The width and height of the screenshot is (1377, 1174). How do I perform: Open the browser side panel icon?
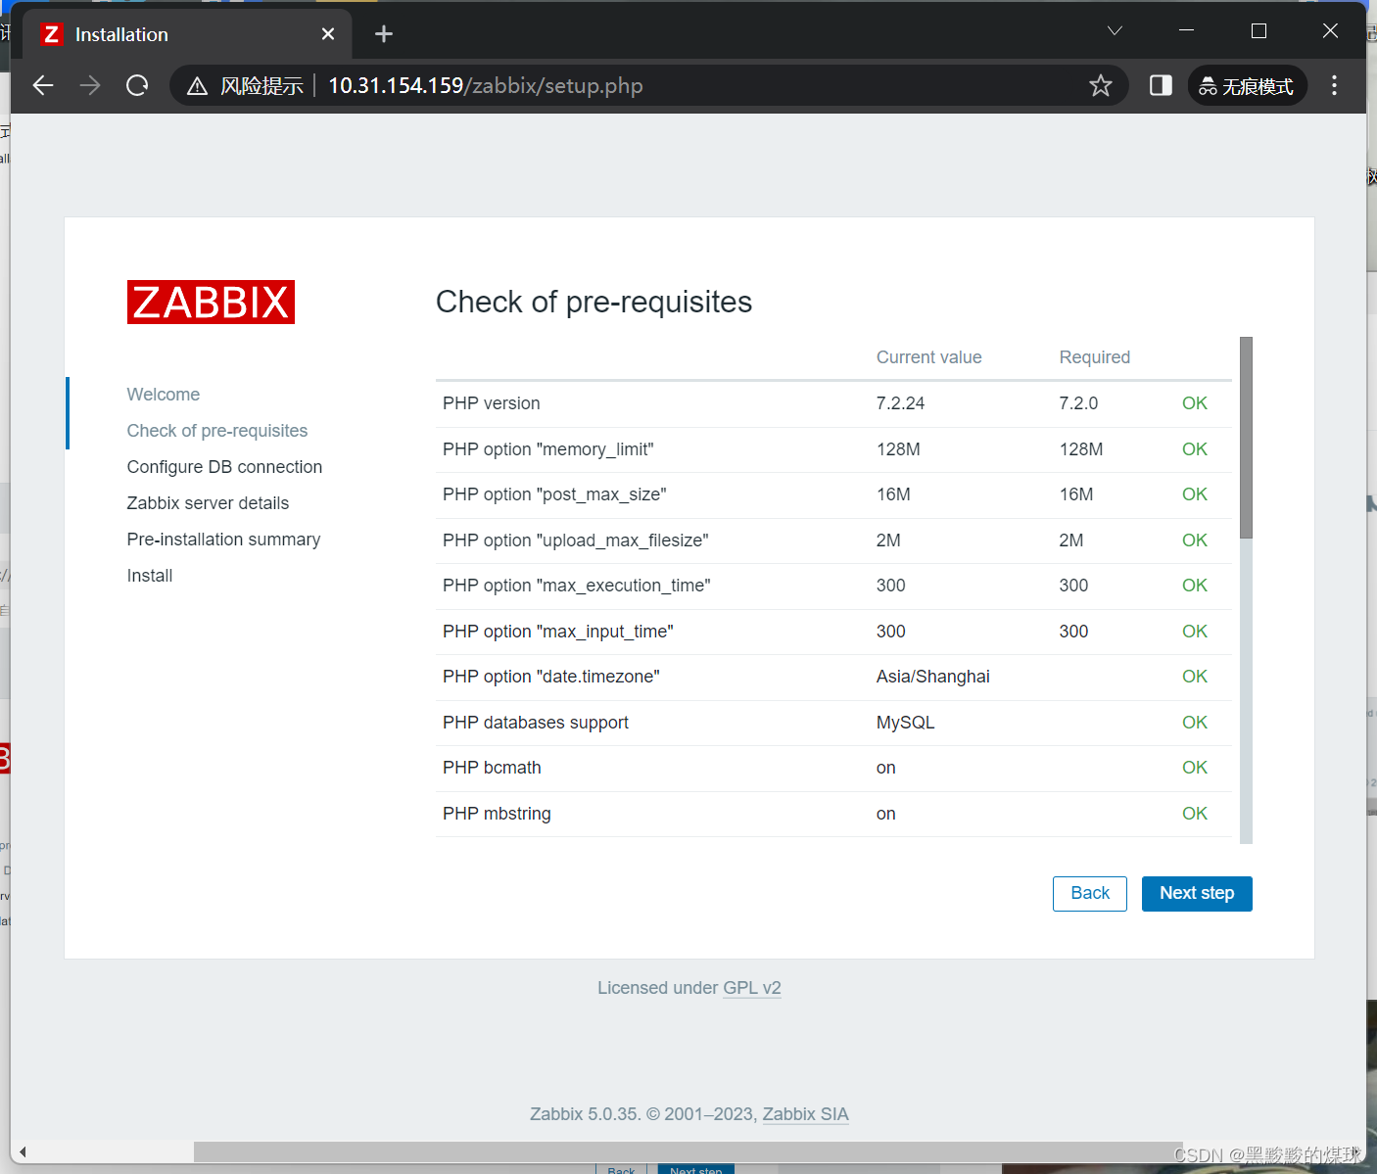pyautogui.click(x=1161, y=85)
